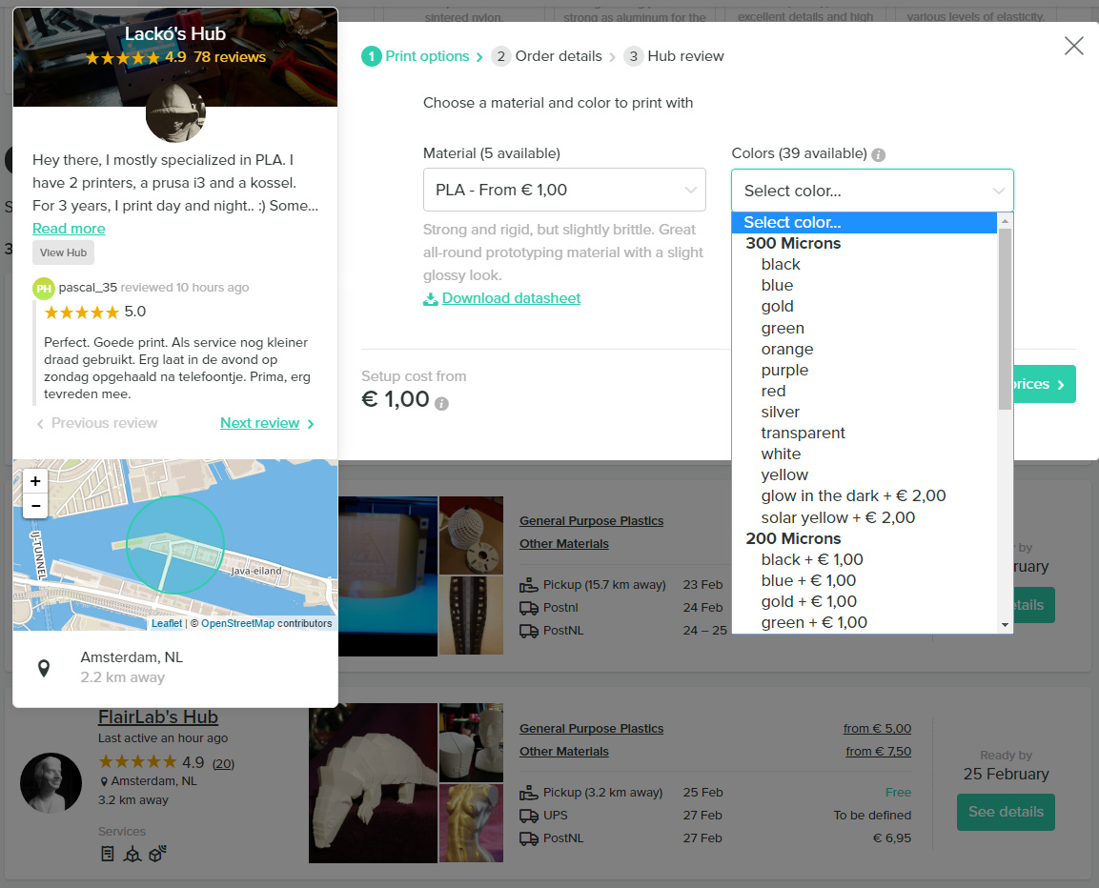The height and width of the screenshot is (888, 1099).
Task: Click the location pin icon for Amsterdam
Action: (44, 667)
